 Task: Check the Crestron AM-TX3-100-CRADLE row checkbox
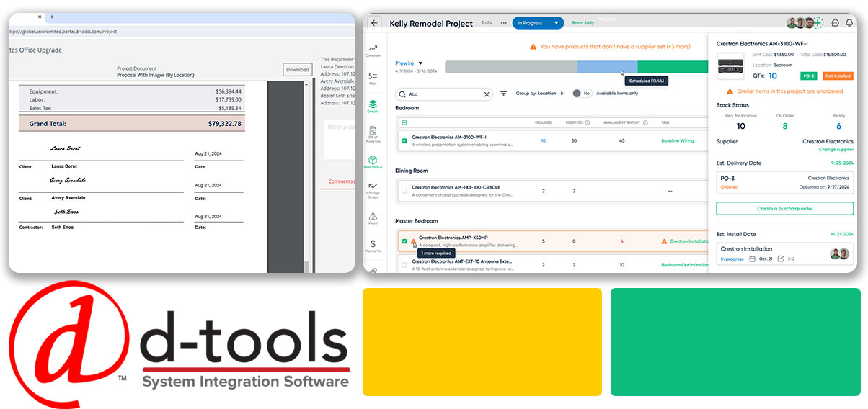[x=404, y=192]
